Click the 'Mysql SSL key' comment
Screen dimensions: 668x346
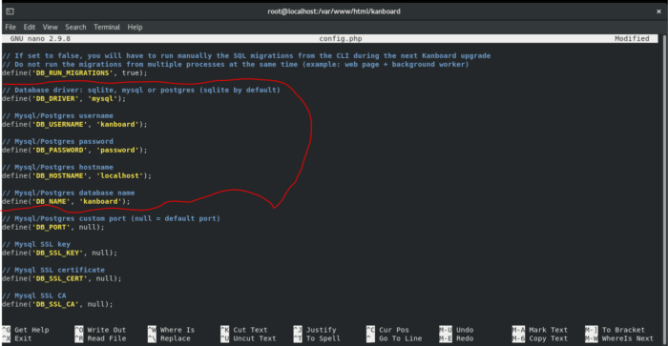[36, 244]
